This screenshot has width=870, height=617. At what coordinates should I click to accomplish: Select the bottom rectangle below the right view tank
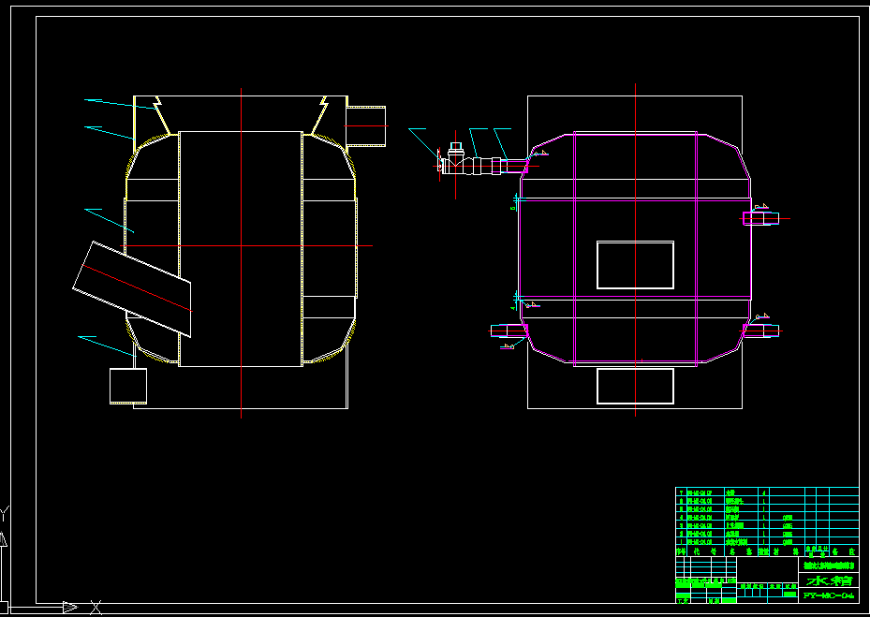[x=635, y=386]
